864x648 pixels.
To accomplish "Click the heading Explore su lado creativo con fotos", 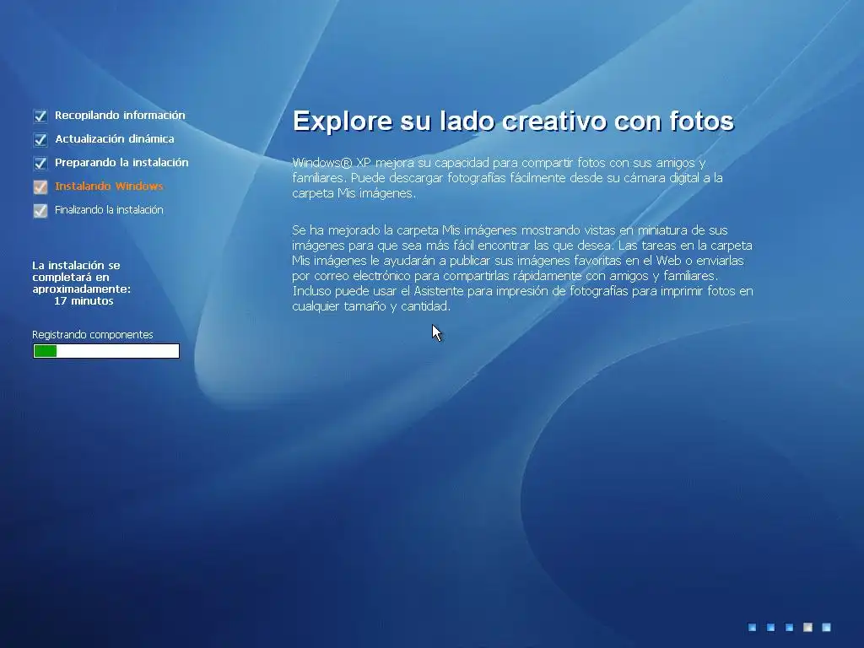I will point(513,121).
